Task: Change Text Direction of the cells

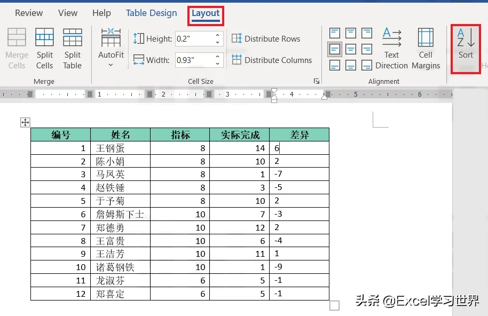Action: (x=391, y=48)
